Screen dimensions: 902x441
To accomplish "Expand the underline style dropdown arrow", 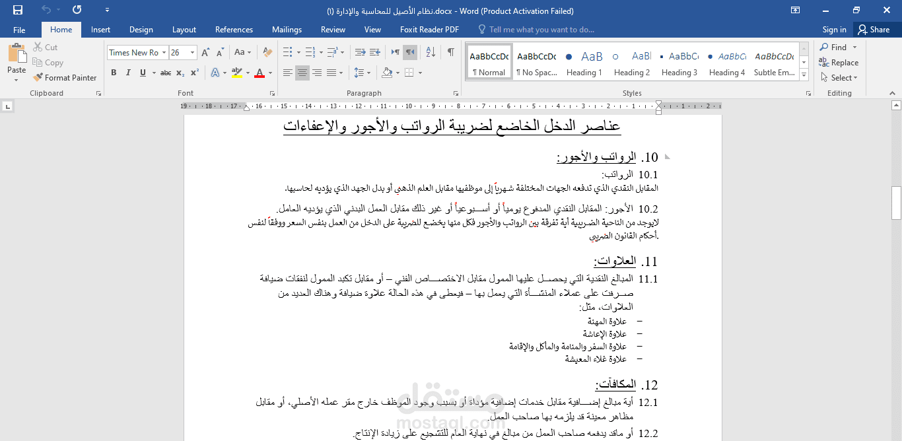I will coord(153,73).
